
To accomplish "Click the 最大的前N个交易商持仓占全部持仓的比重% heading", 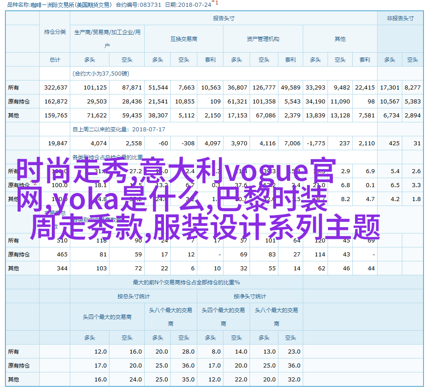I will (x=187, y=282).
